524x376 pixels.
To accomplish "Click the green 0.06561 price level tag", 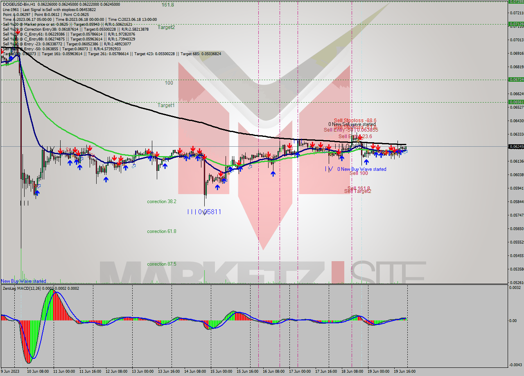I will [x=515, y=102].
